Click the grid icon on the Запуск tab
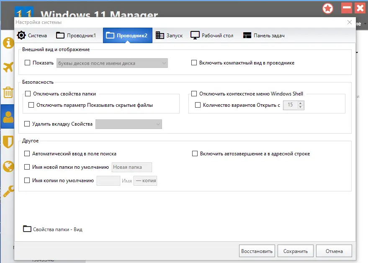The width and height of the screenshot is (368, 263). 160,35
